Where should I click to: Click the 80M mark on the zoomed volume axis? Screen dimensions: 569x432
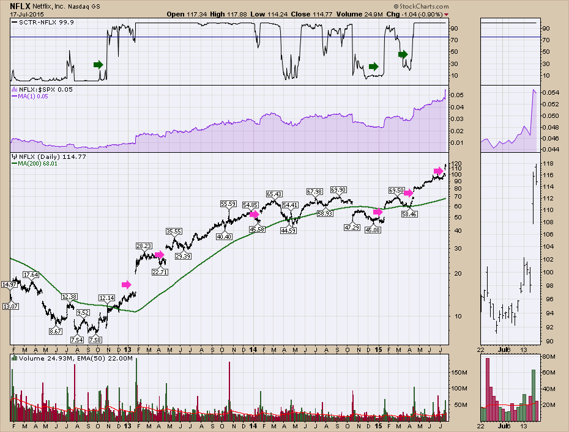click(549, 357)
